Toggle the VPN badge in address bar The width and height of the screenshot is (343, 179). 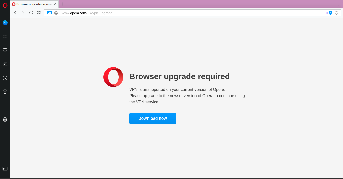coord(50,13)
